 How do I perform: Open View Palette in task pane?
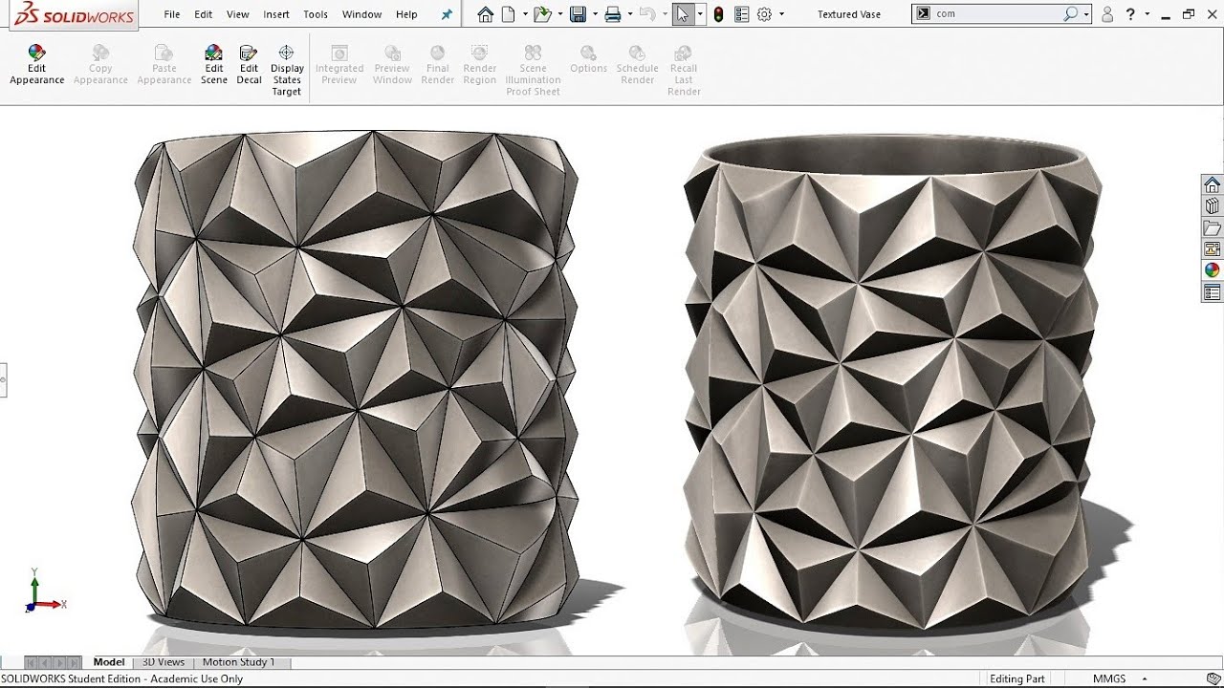[1213, 249]
